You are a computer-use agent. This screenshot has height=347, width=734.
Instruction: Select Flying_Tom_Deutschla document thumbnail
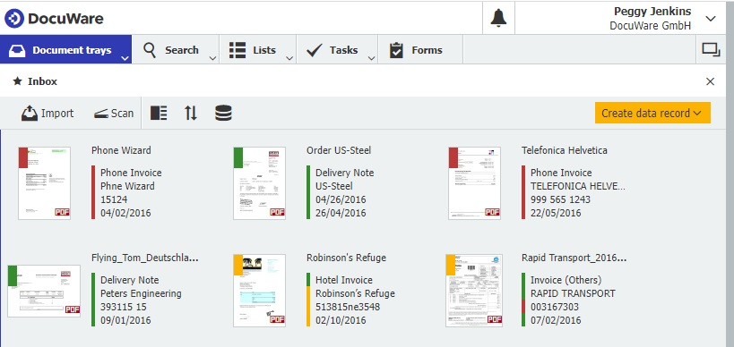[44, 291]
